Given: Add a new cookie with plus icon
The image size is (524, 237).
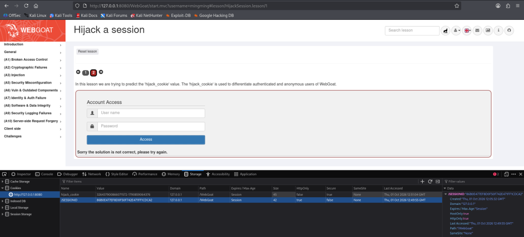Looking at the screenshot, I should coord(422,181).
